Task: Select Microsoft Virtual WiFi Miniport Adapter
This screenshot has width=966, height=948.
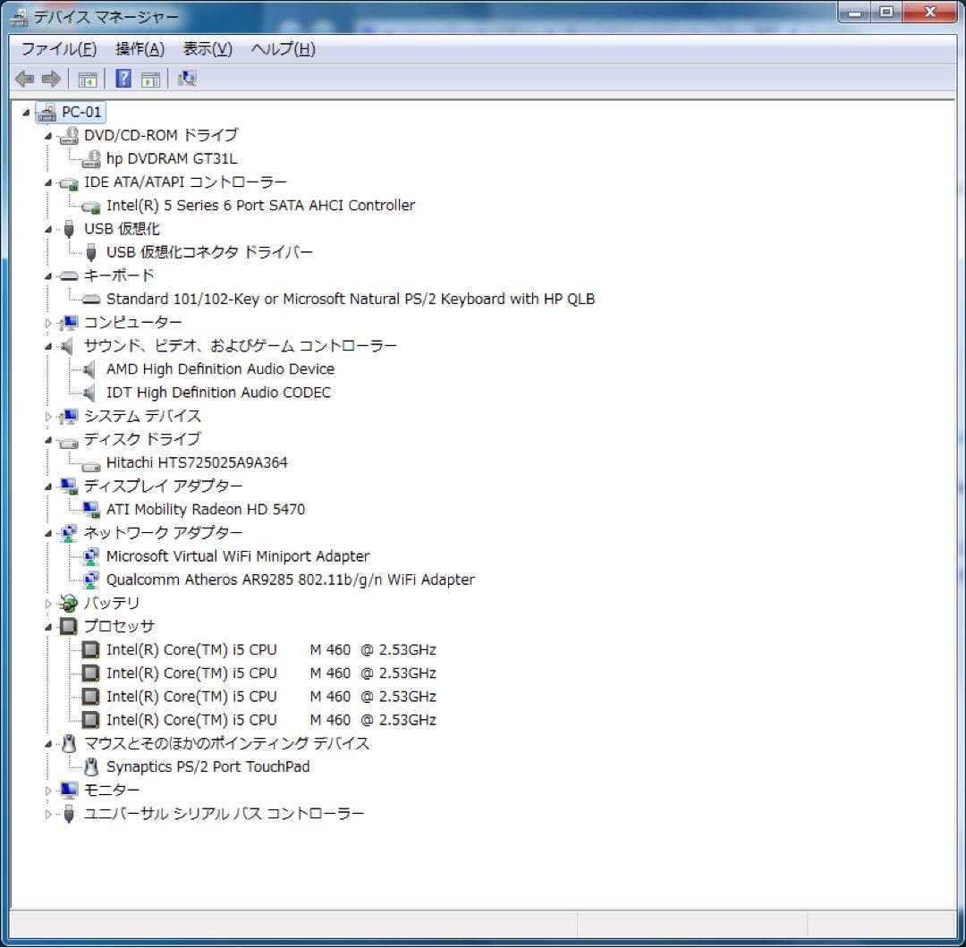Action: (x=238, y=557)
